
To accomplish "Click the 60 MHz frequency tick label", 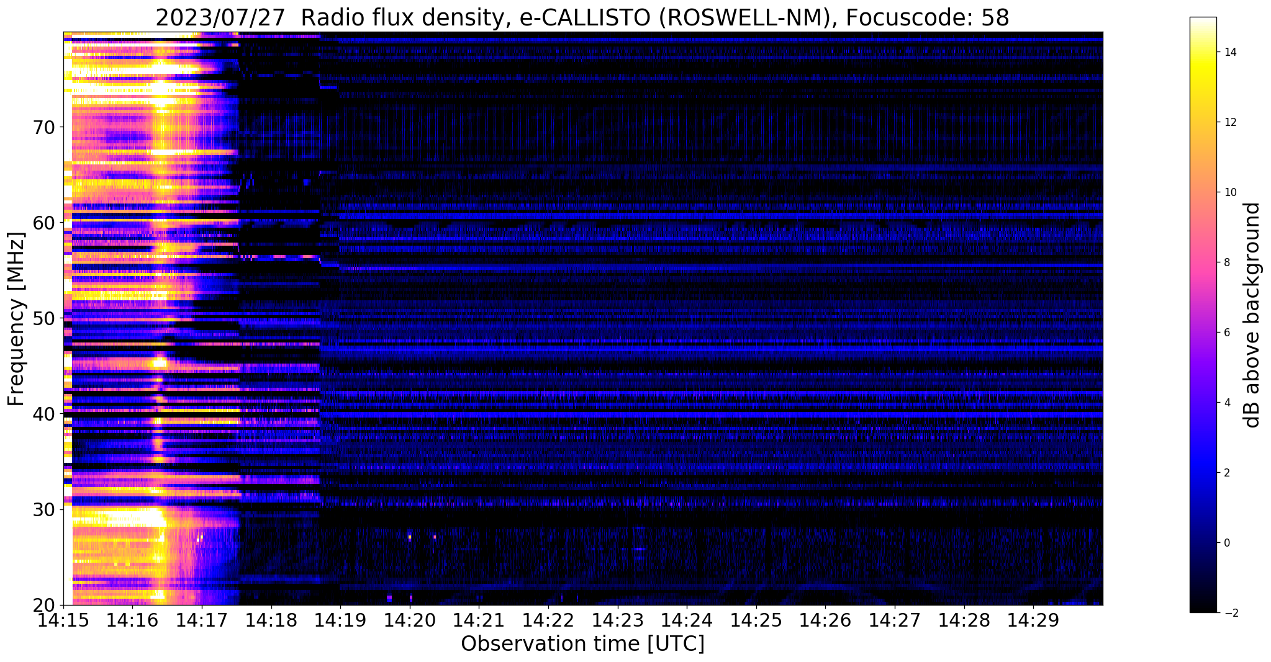I will 43,223.
